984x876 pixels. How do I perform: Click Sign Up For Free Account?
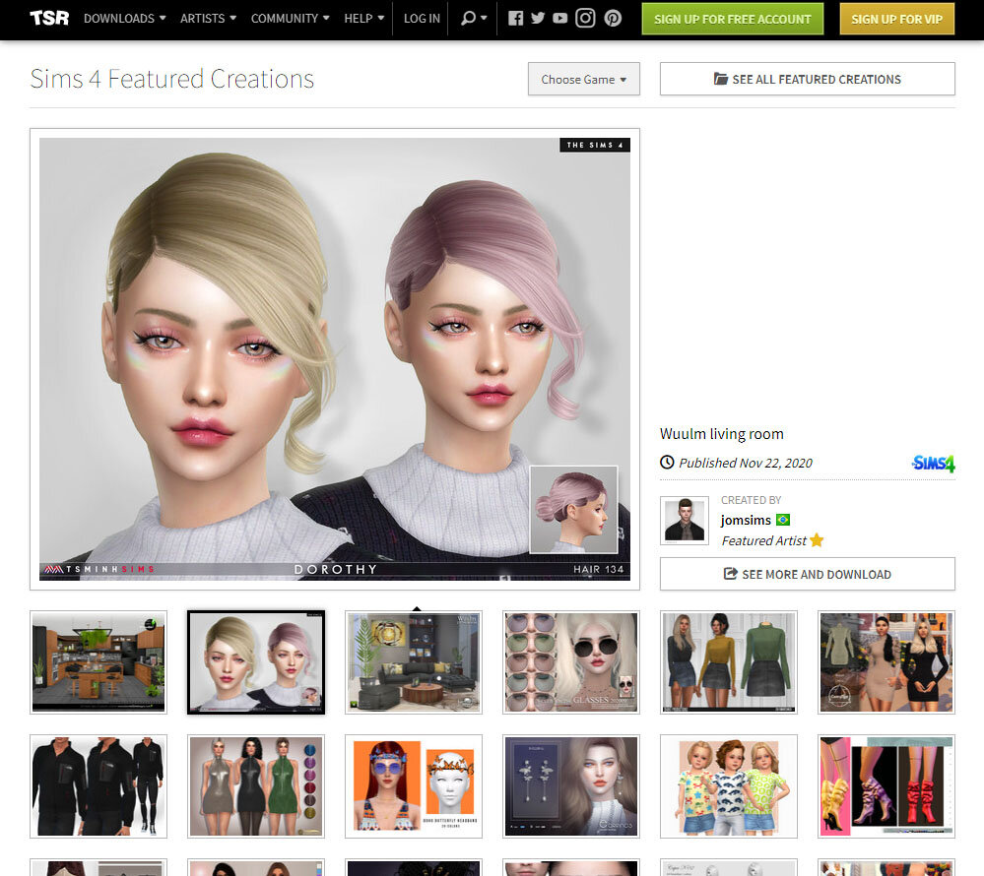point(733,19)
